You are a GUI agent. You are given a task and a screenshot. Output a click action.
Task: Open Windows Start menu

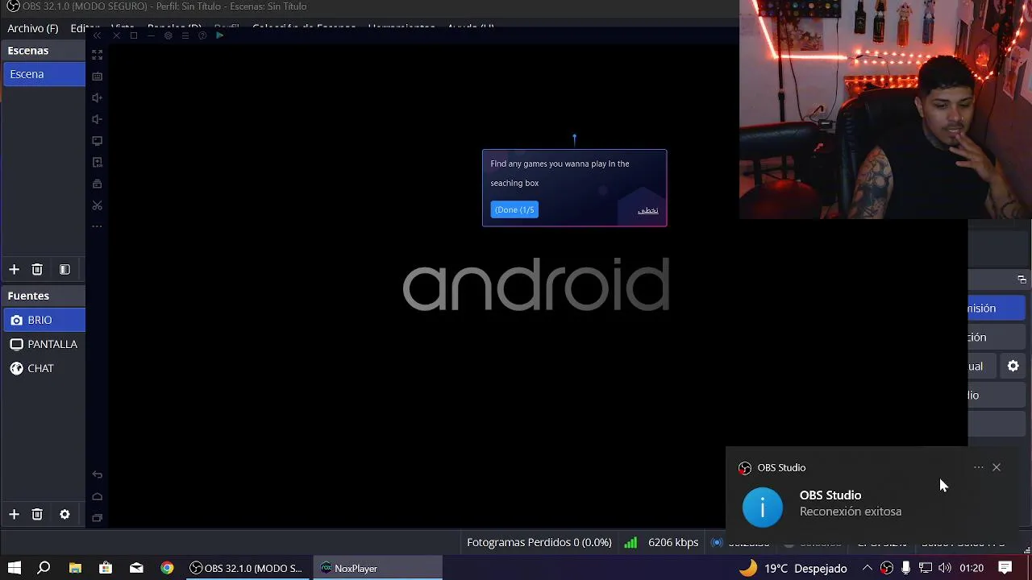(15, 568)
